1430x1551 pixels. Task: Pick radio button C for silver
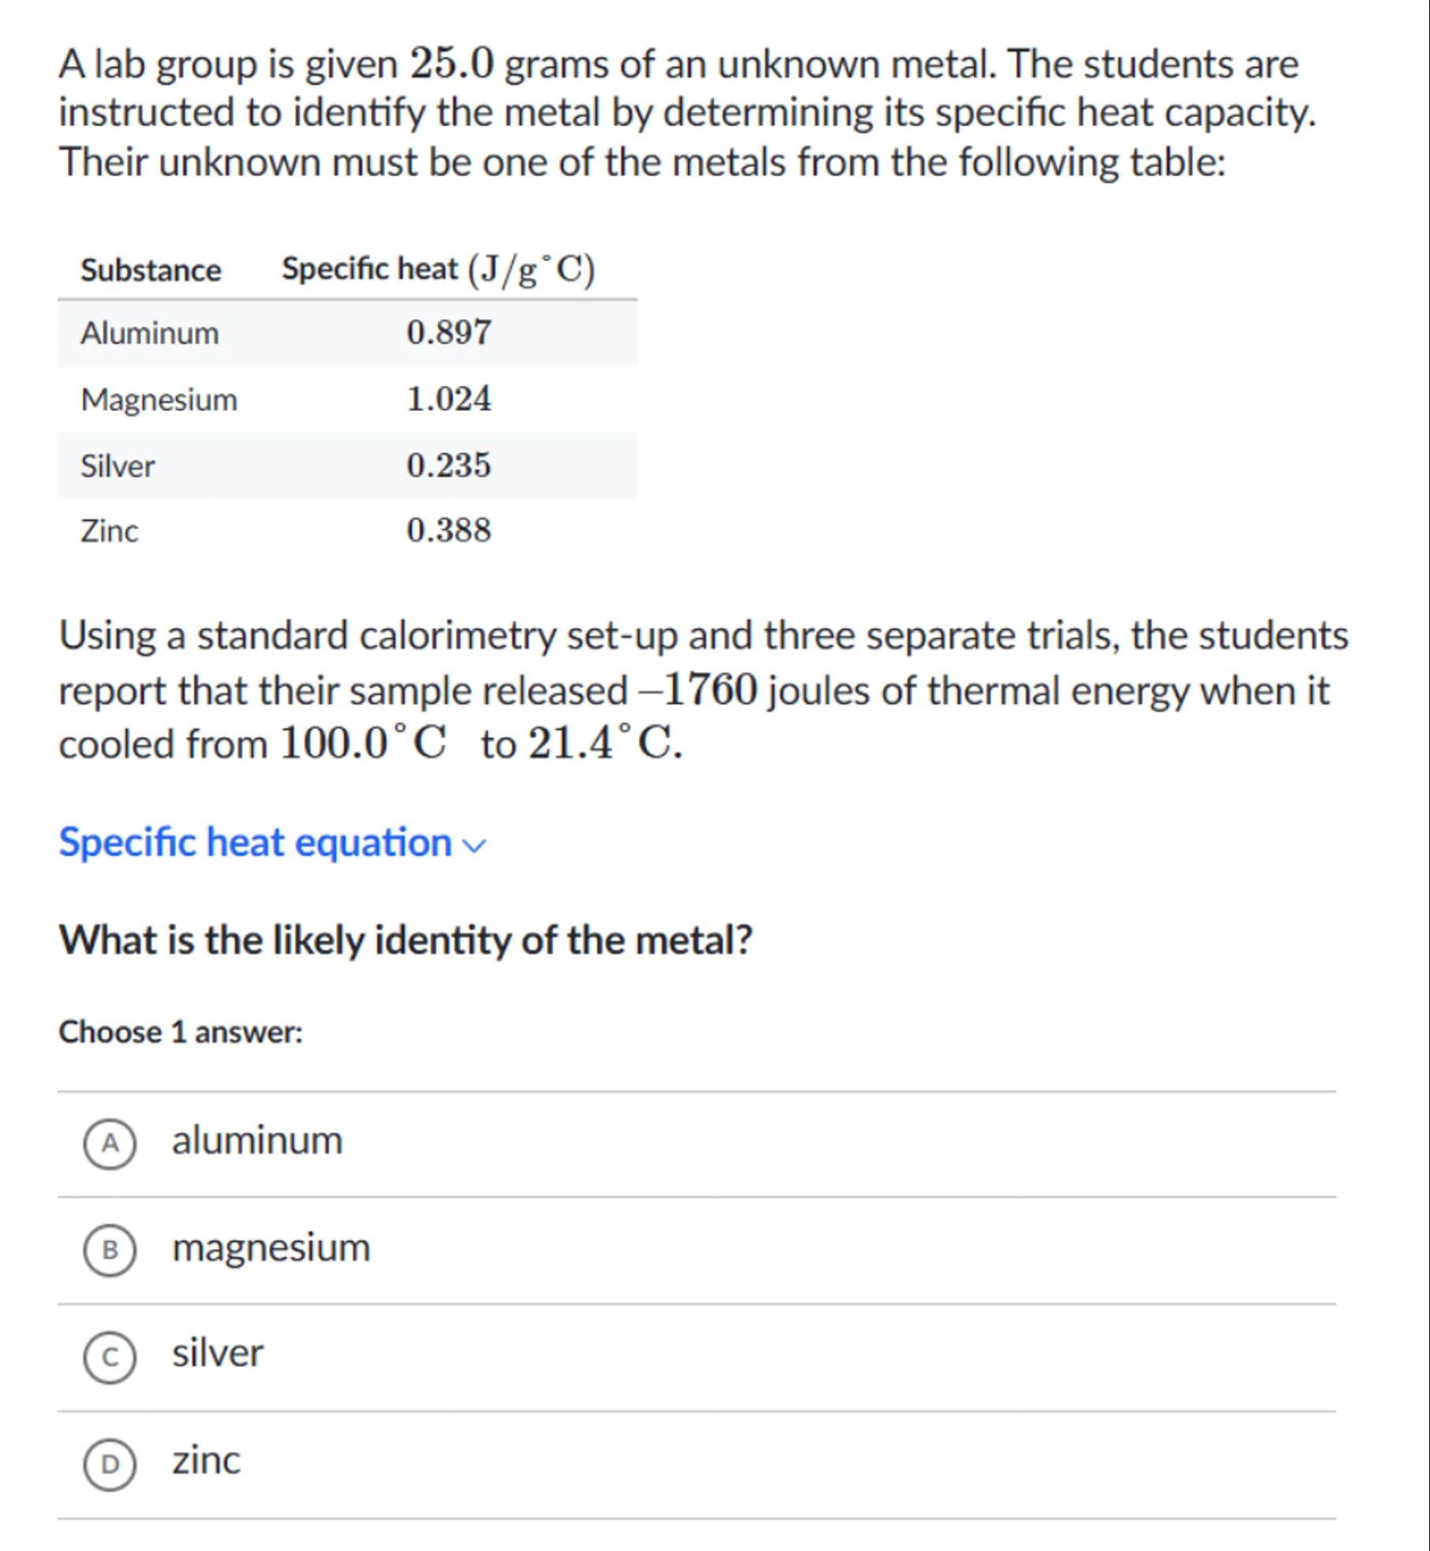(x=110, y=1357)
